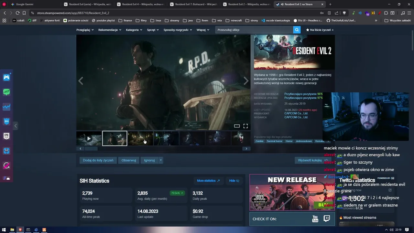
Task: Click the red feather extension icon
Action: (x=379, y=13)
